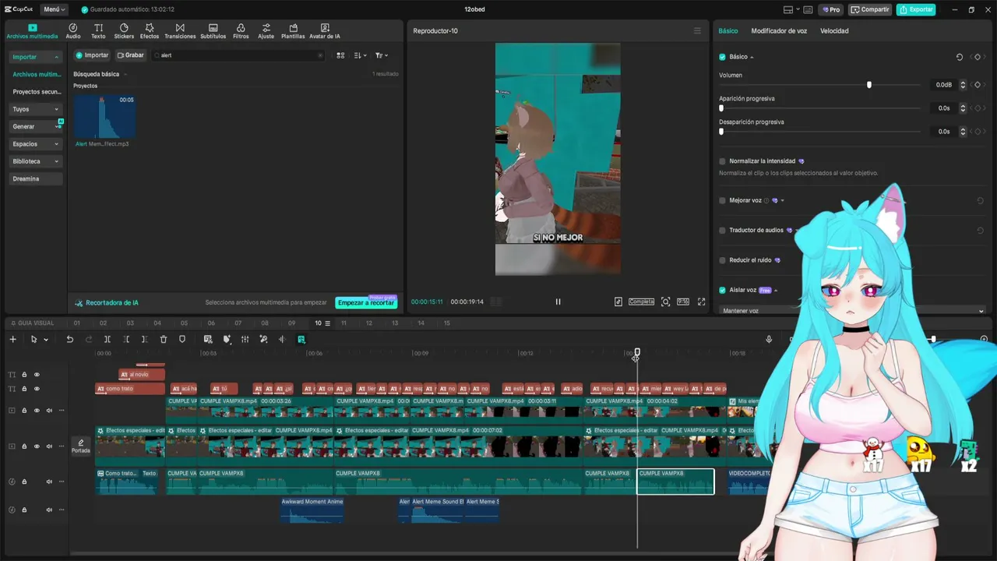Open the Subtítulos tab
The height and width of the screenshot is (561, 997).
[x=213, y=31]
